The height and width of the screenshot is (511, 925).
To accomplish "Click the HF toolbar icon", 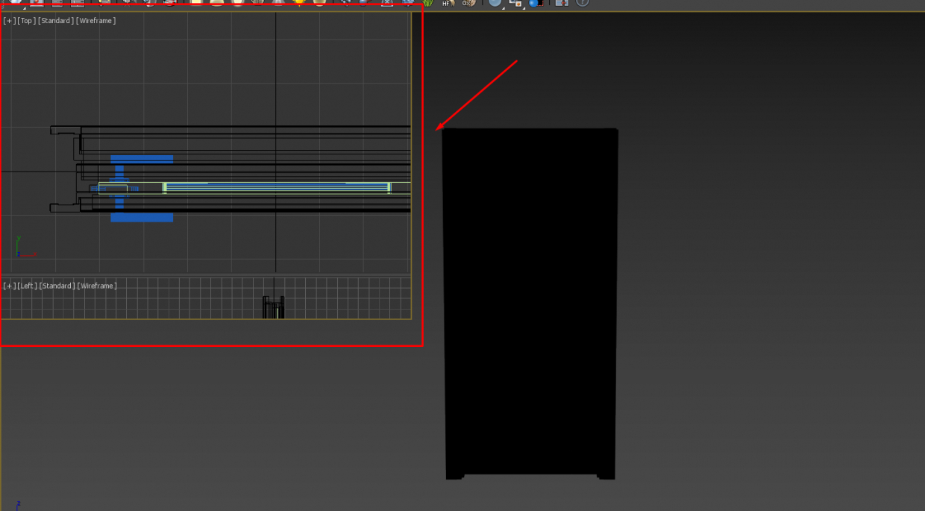I will point(448,3).
